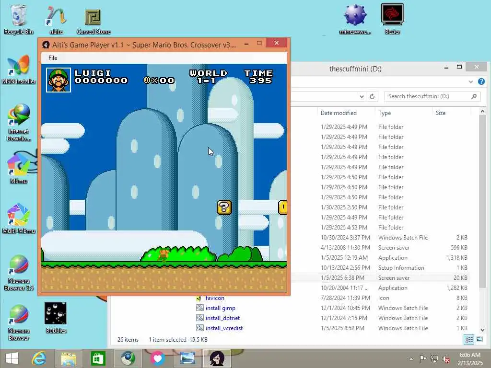Open the pink heart taskbar app
Image resolution: width=491 pixels, height=368 pixels.
click(x=157, y=358)
